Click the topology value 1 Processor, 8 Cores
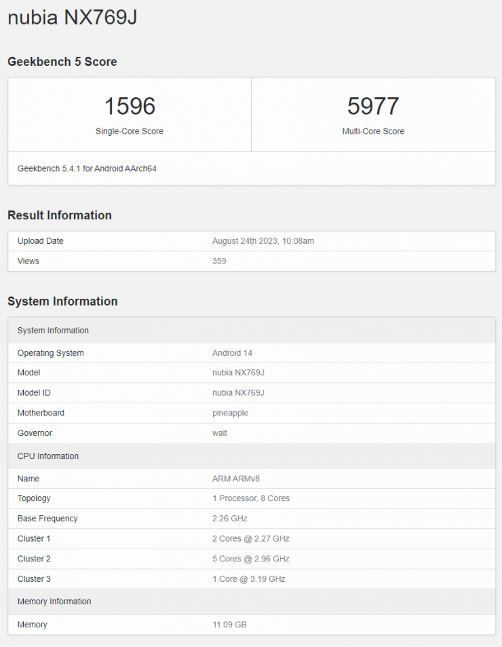 251,498
